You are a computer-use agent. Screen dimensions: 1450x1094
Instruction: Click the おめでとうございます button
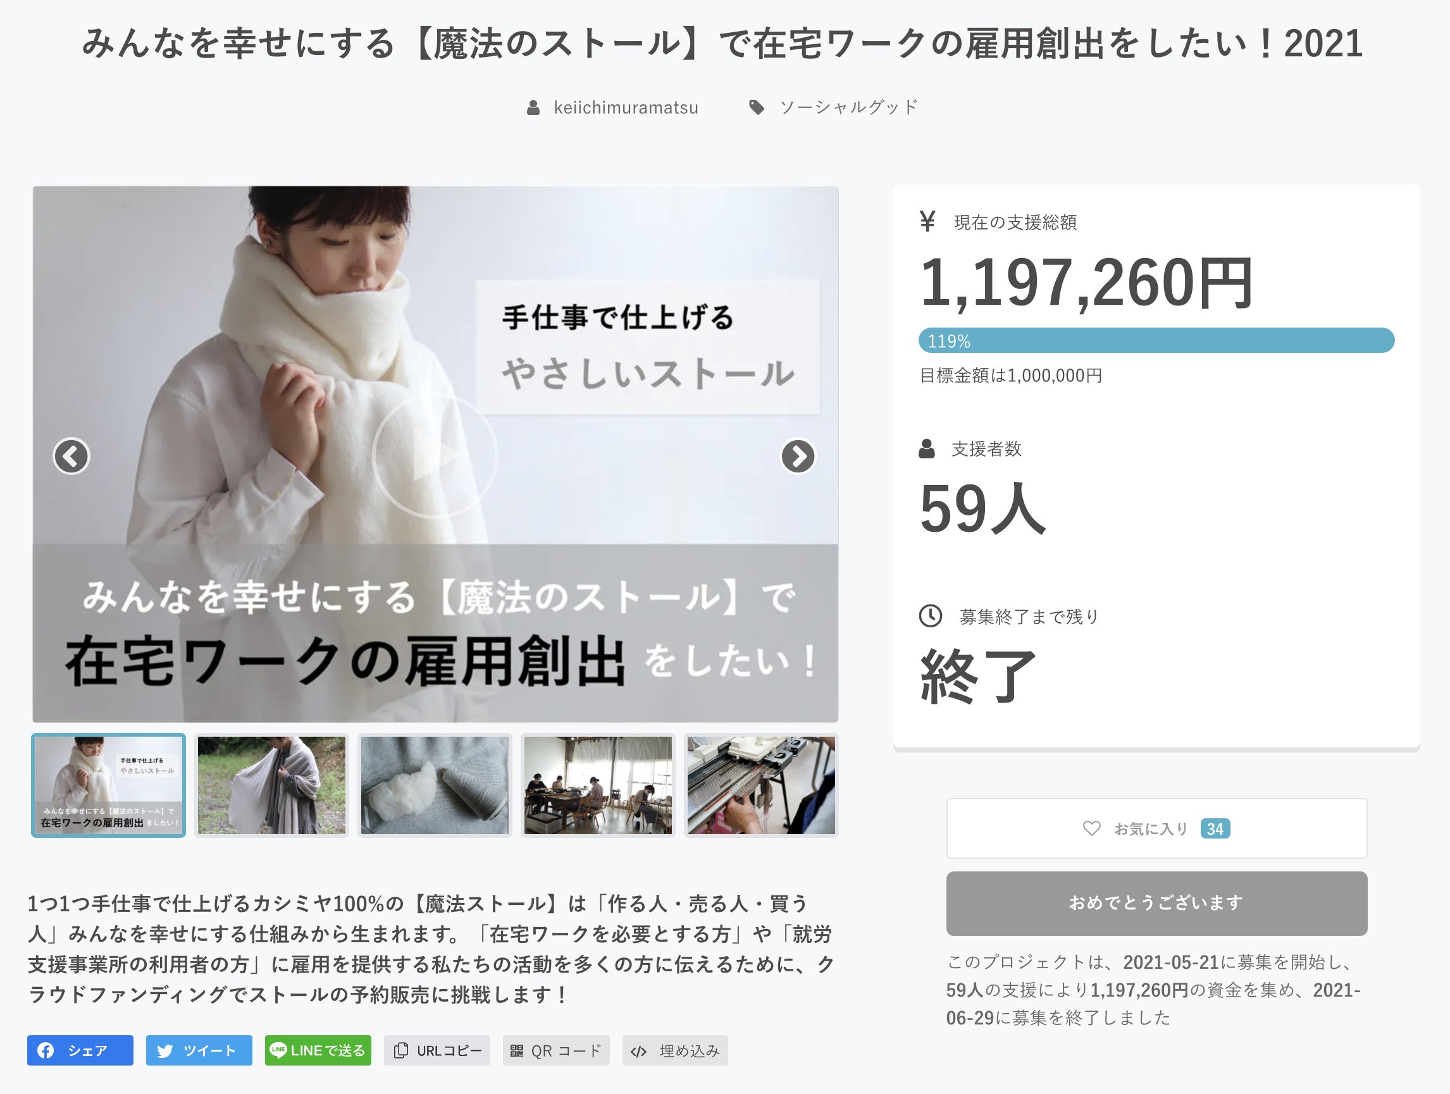coord(1156,903)
